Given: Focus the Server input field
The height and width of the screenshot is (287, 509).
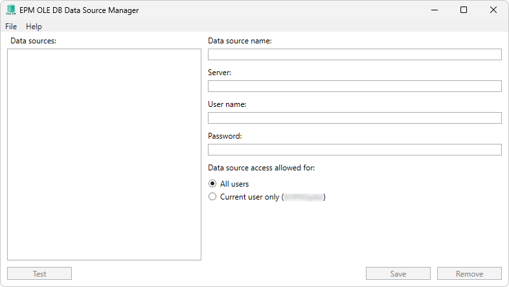Looking at the screenshot, I should (x=354, y=86).
